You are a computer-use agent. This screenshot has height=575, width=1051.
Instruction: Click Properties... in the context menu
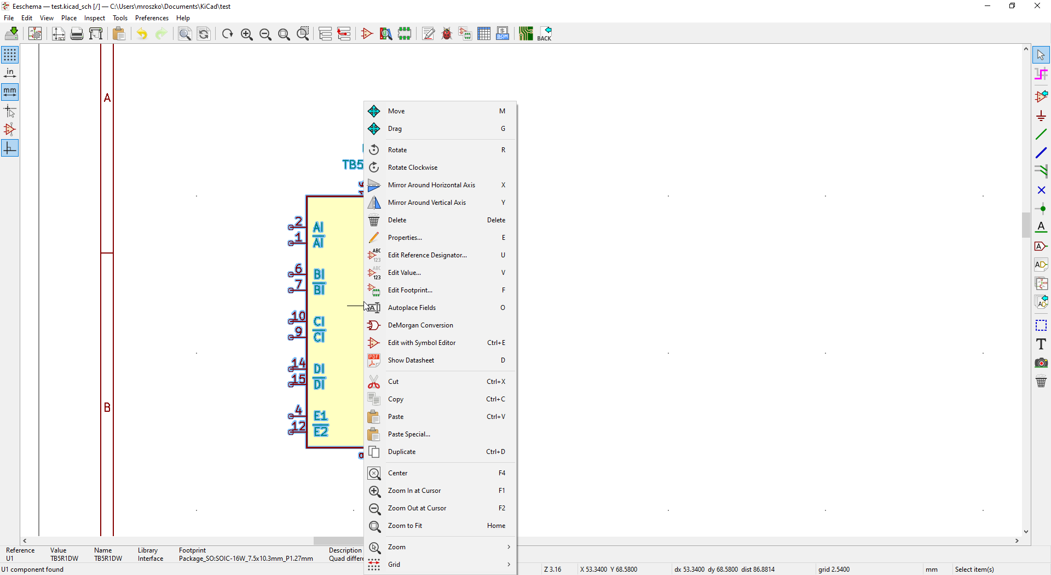[x=405, y=238]
